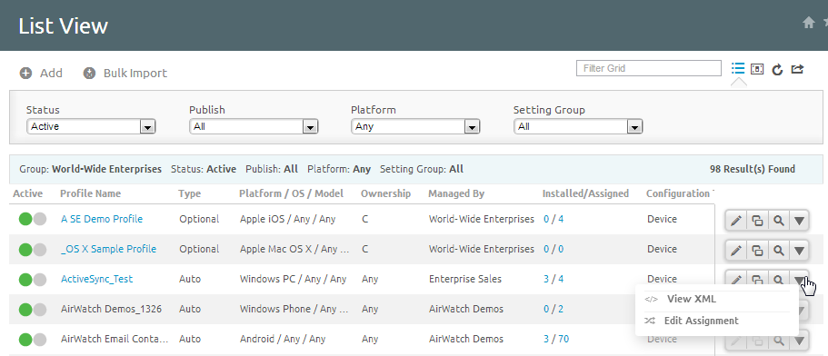
Task: Click Windows PC / Any / Any cell
Action: 293,279
